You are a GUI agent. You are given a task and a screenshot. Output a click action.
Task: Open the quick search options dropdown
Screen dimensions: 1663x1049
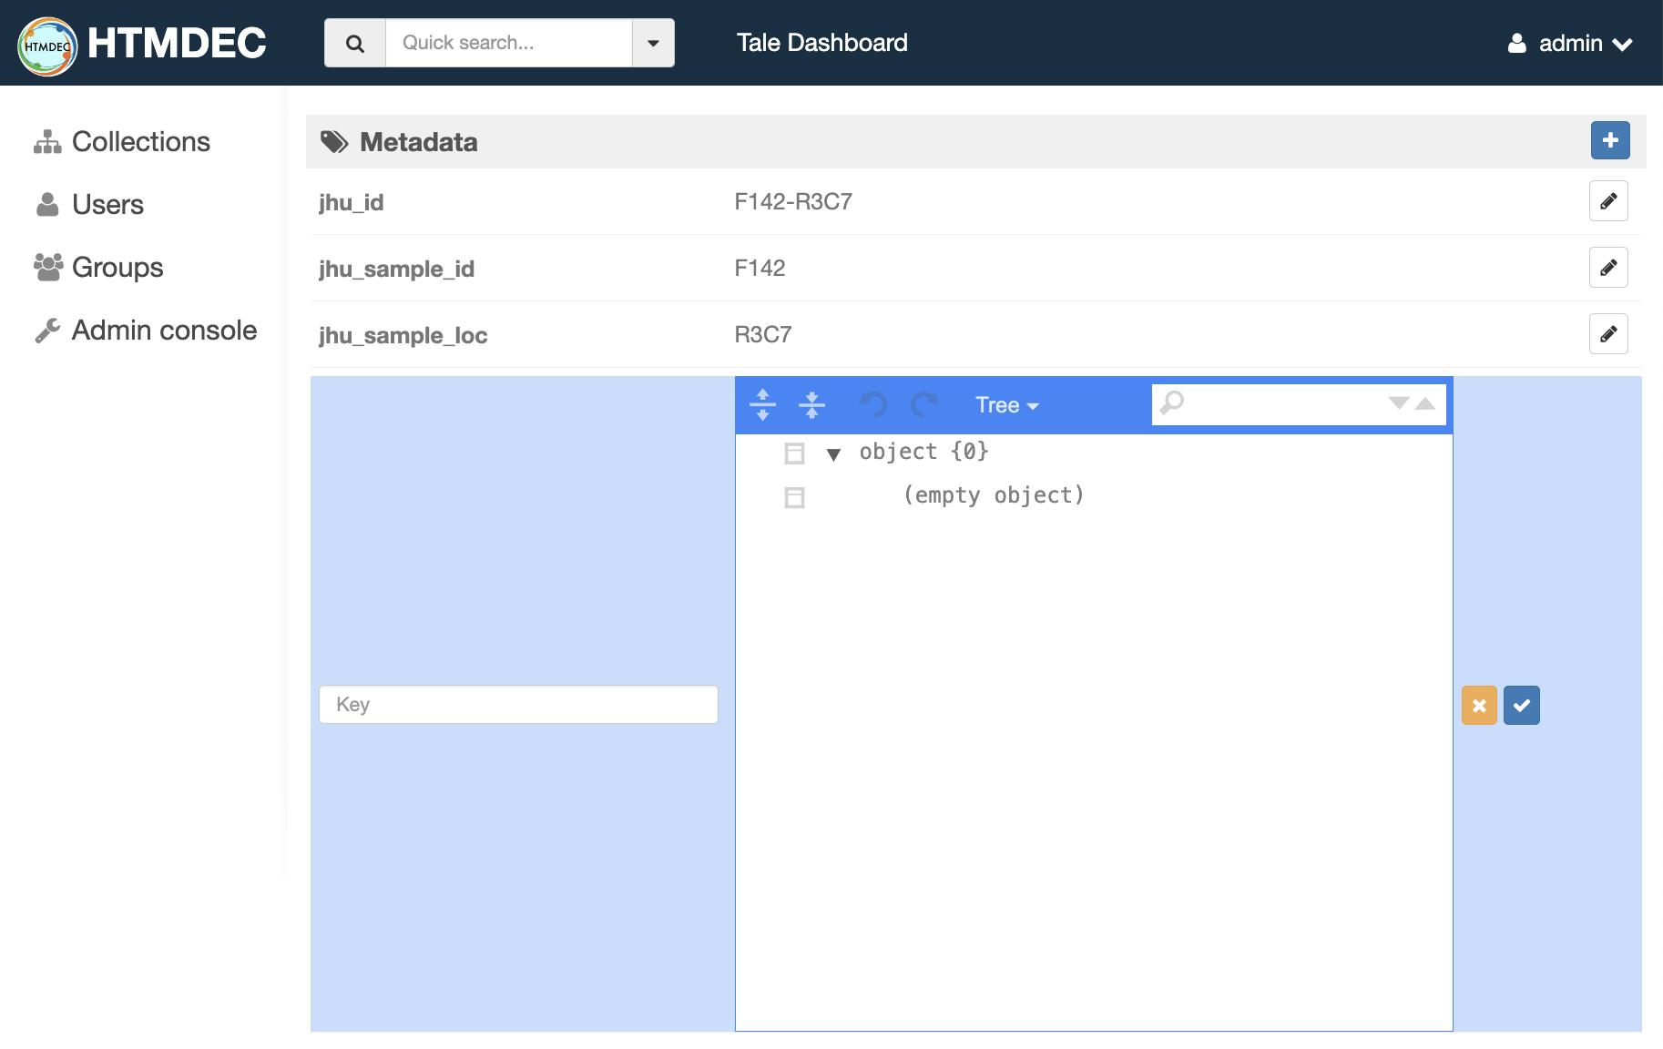(x=653, y=43)
